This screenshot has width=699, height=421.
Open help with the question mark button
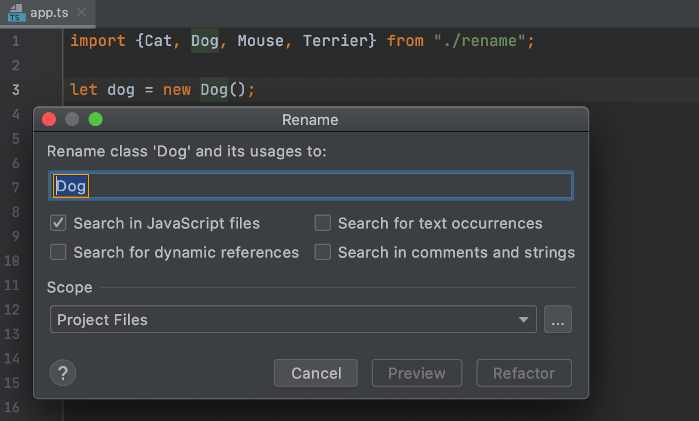point(63,373)
